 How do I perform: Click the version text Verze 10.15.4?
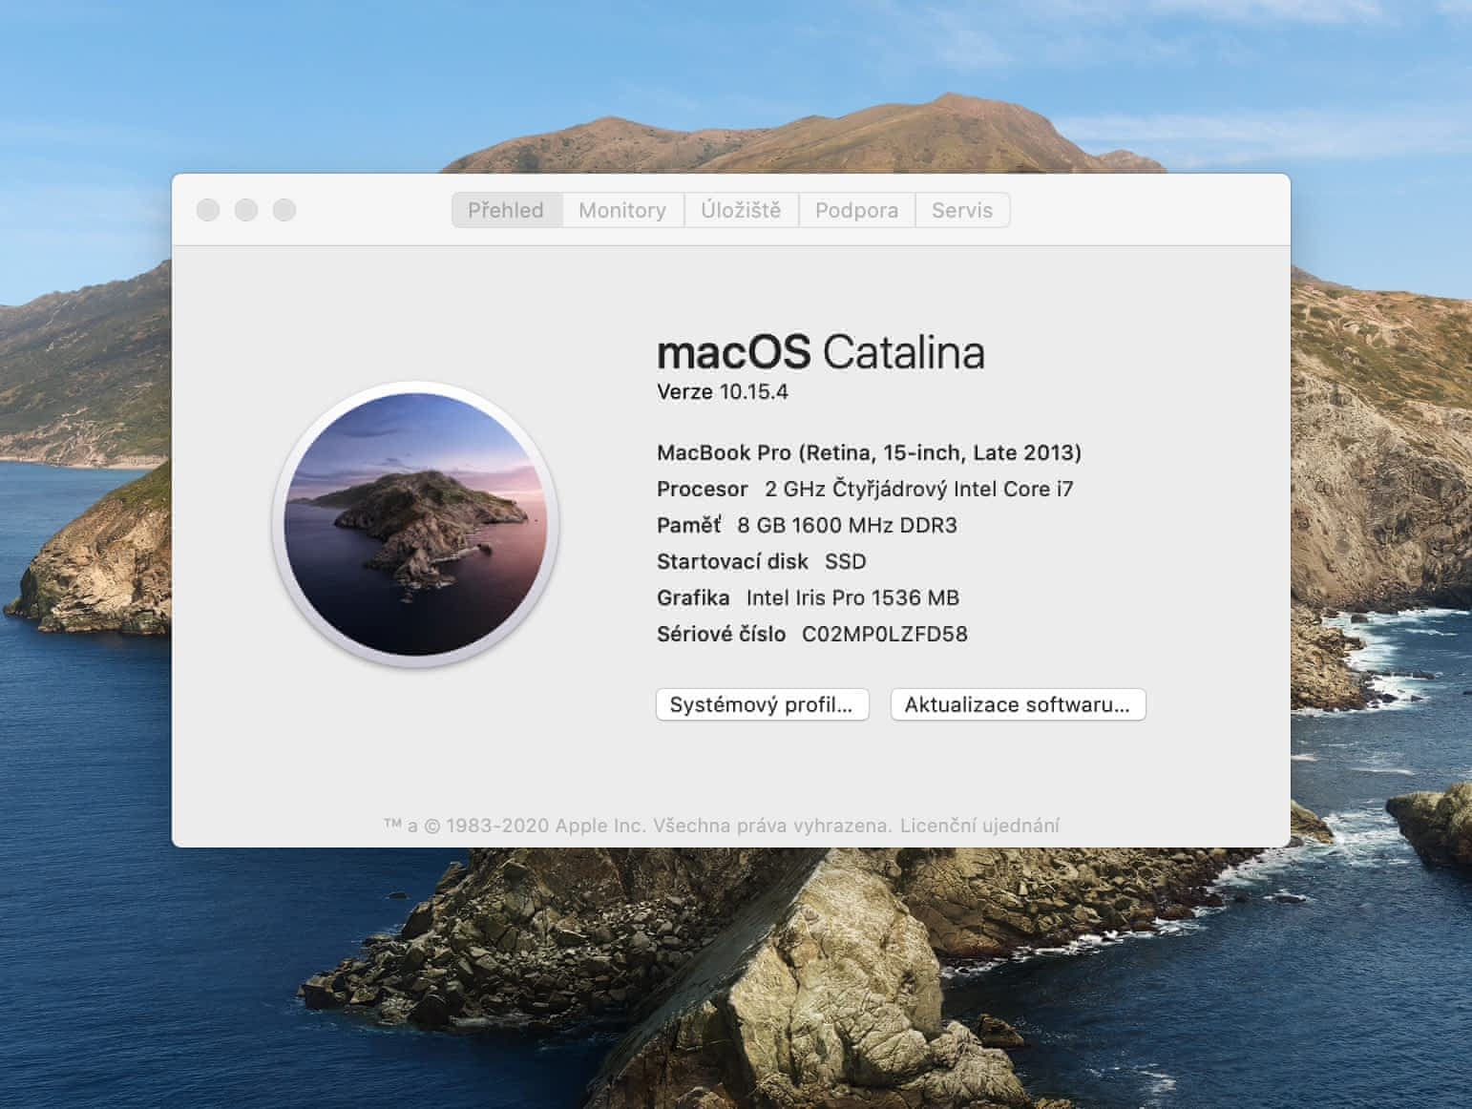(723, 391)
